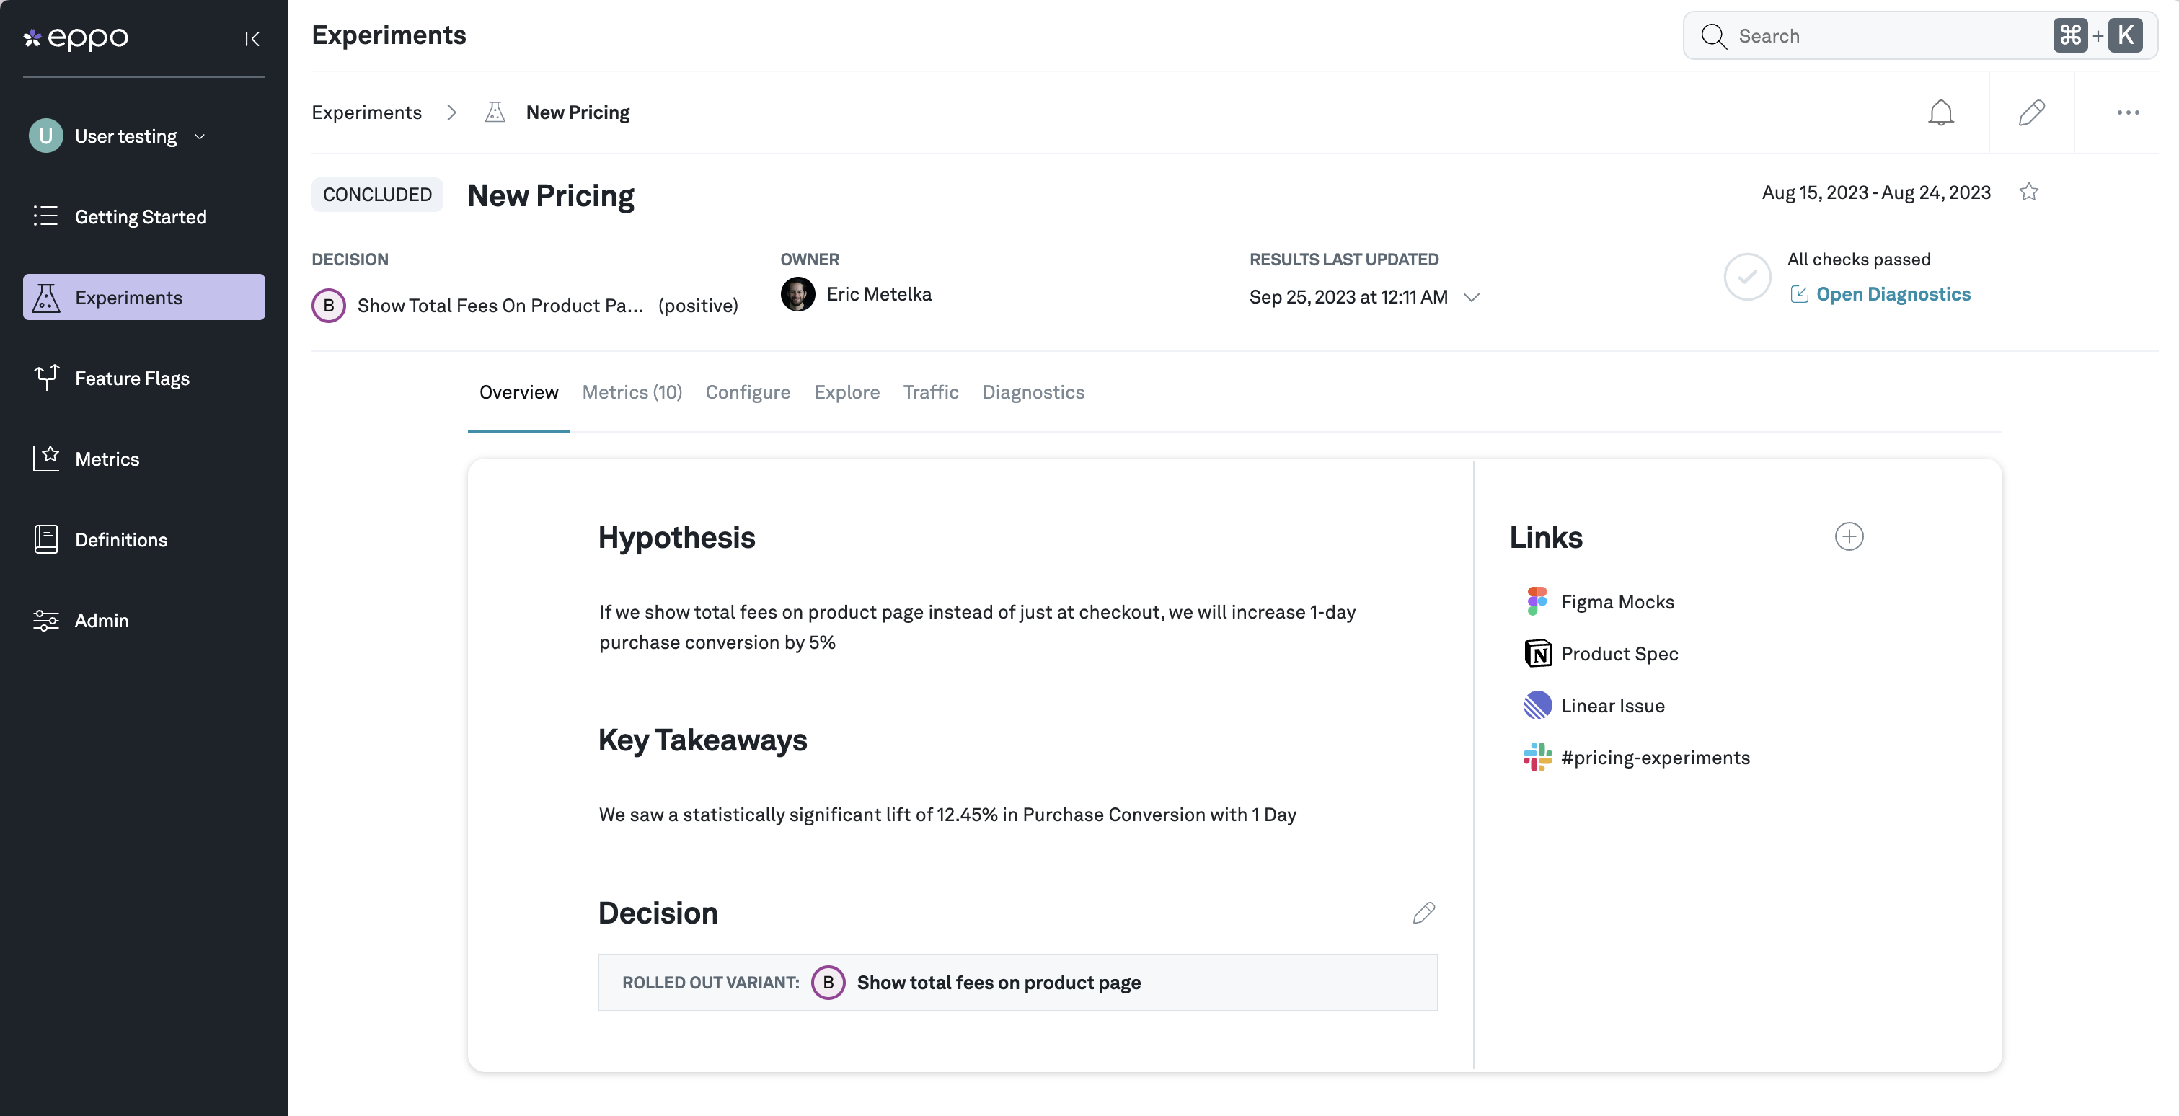Open Feature Flags in the sidebar
Image resolution: width=2179 pixels, height=1116 pixels.
132,378
